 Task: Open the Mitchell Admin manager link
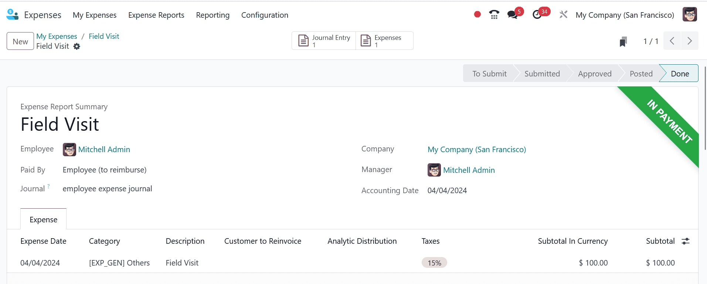click(469, 170)
